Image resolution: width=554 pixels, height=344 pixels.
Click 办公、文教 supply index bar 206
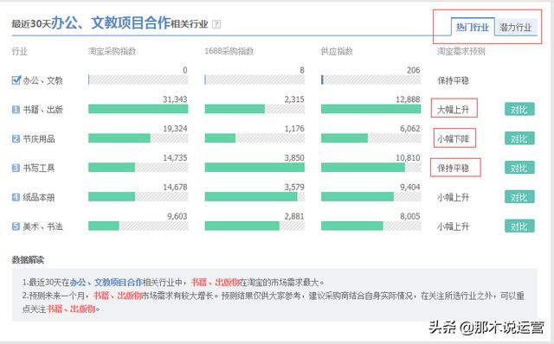(x=371, y=80)
